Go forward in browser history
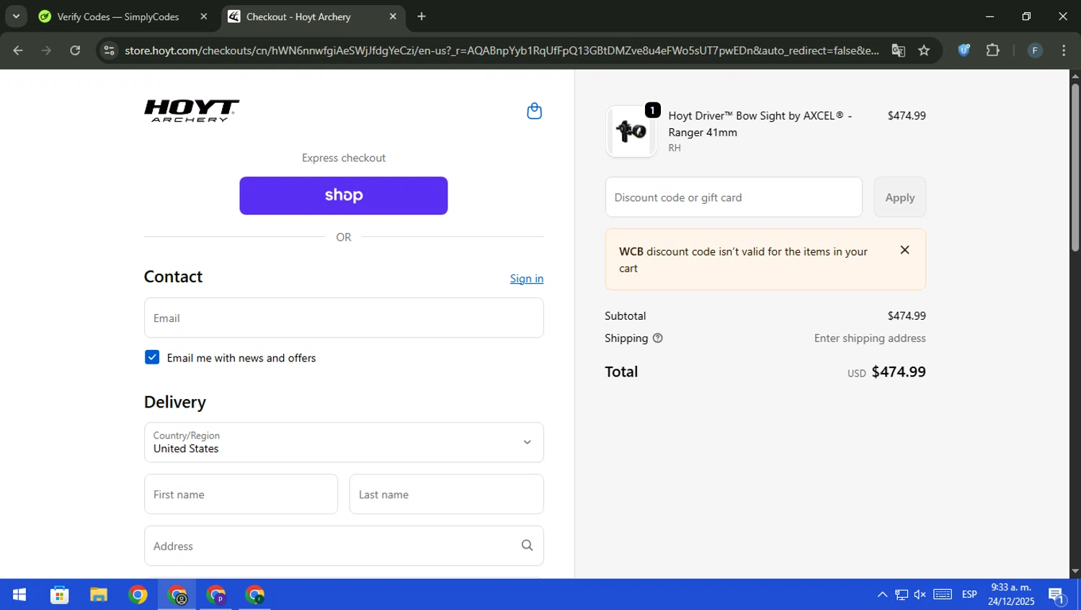Image resolution: width=1081 pixels, height=610 pixels. [x=46, y=50]
